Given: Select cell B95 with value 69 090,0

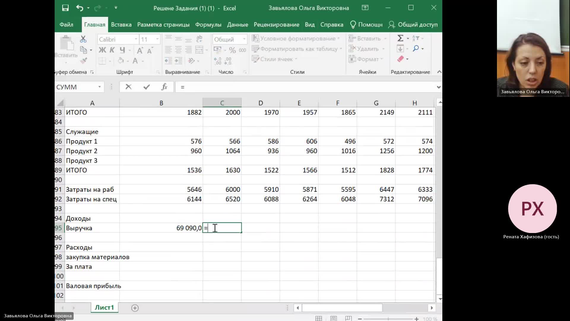Looking at the screenshot, I should click(x=161, y=228).
